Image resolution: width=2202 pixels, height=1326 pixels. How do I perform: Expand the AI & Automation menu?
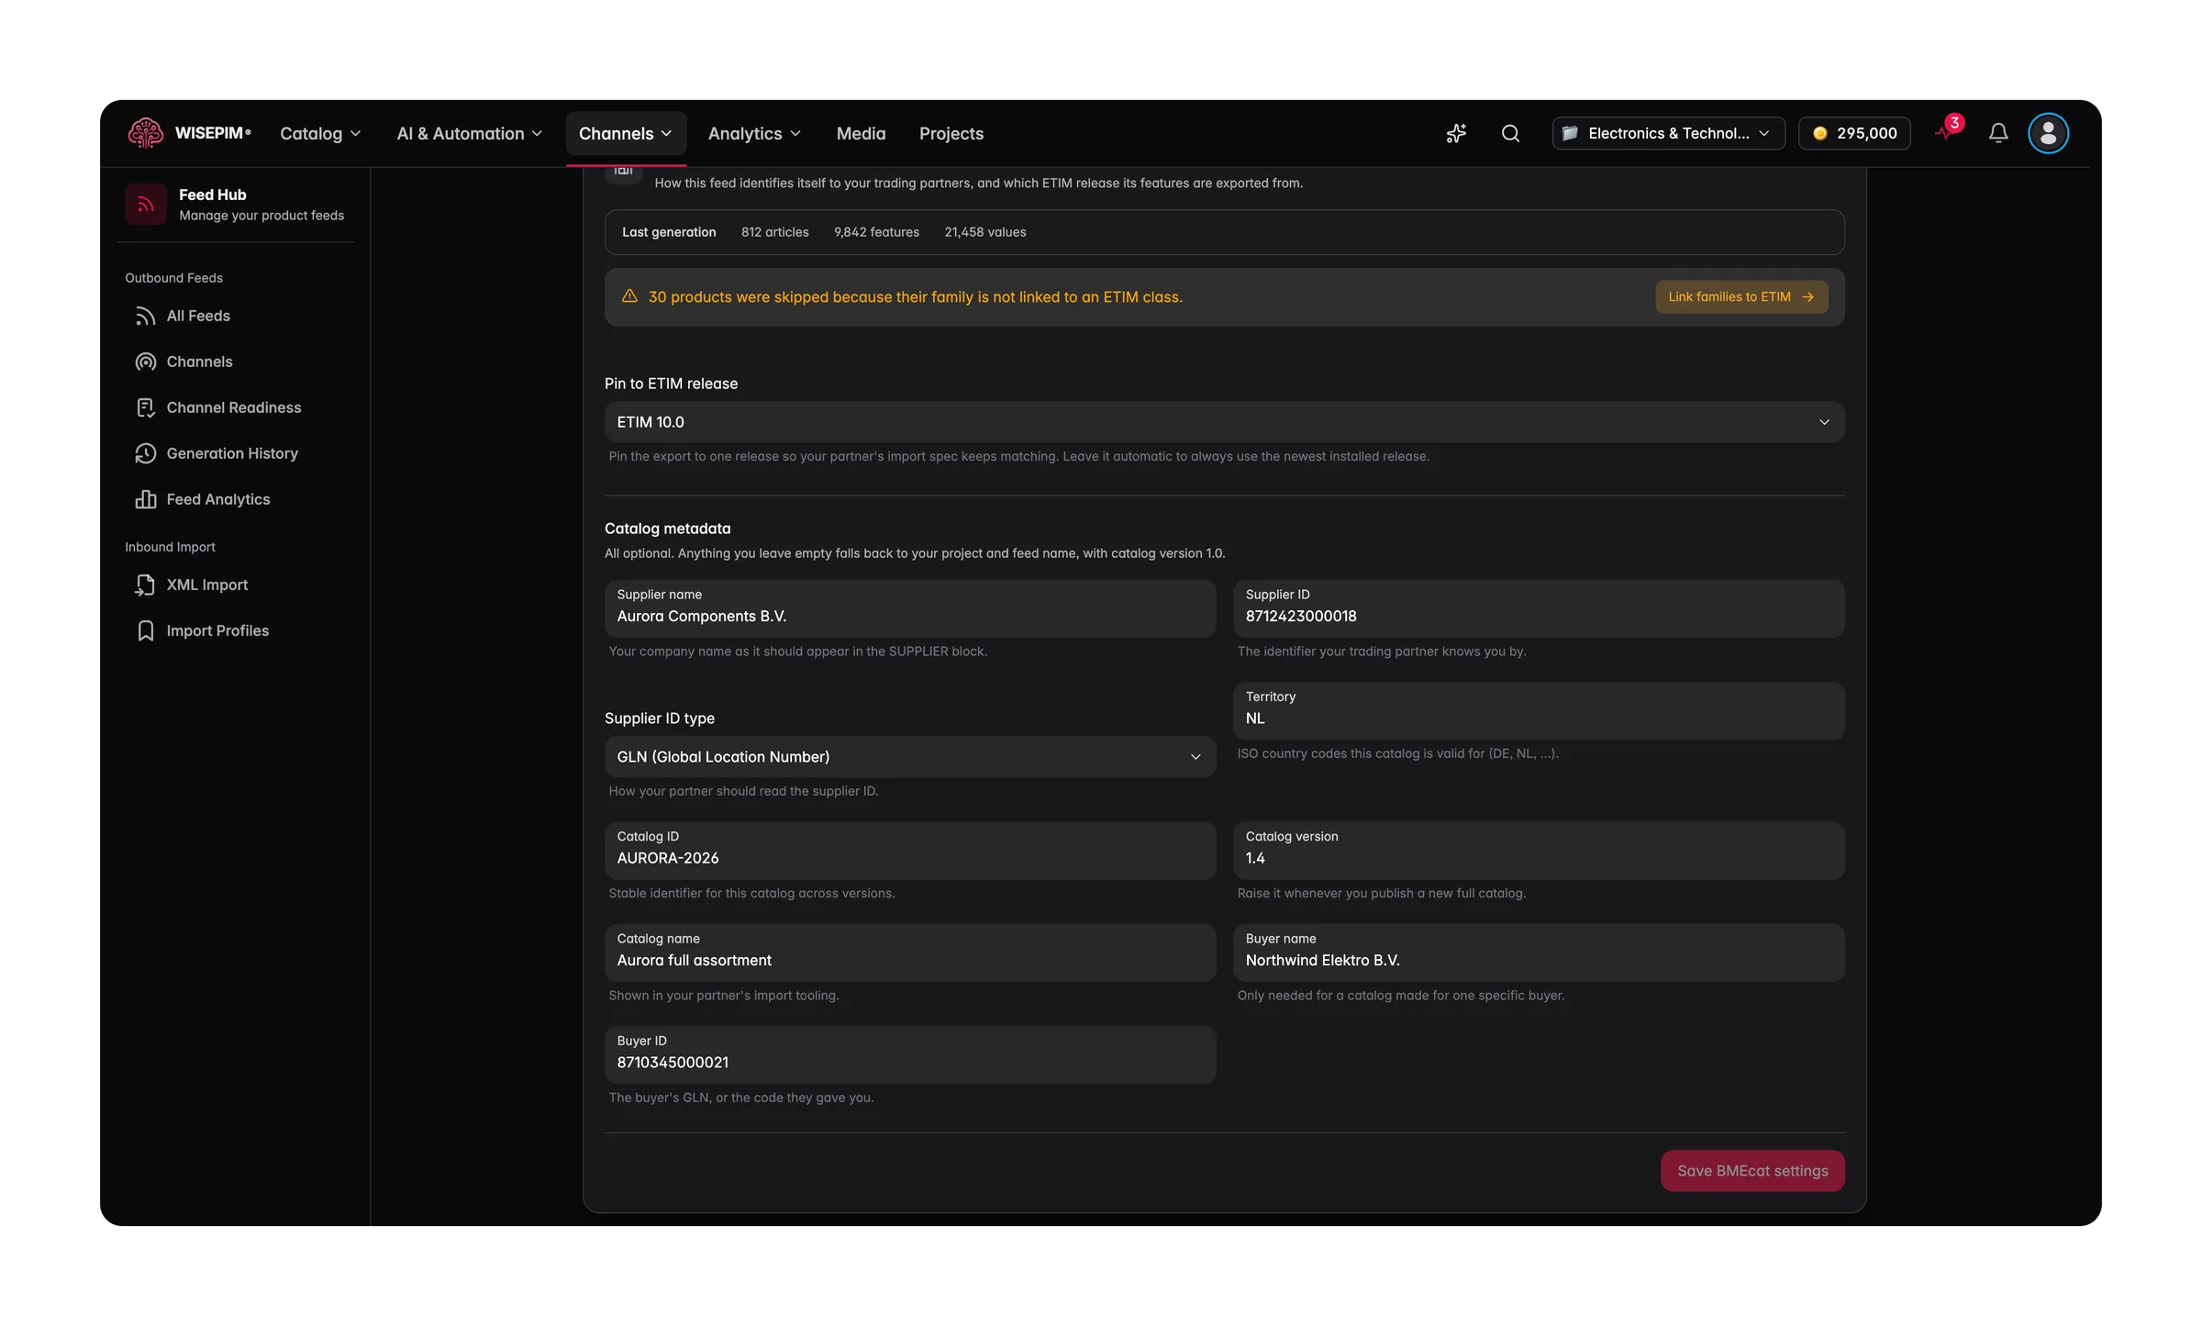(x=469, y=133)
